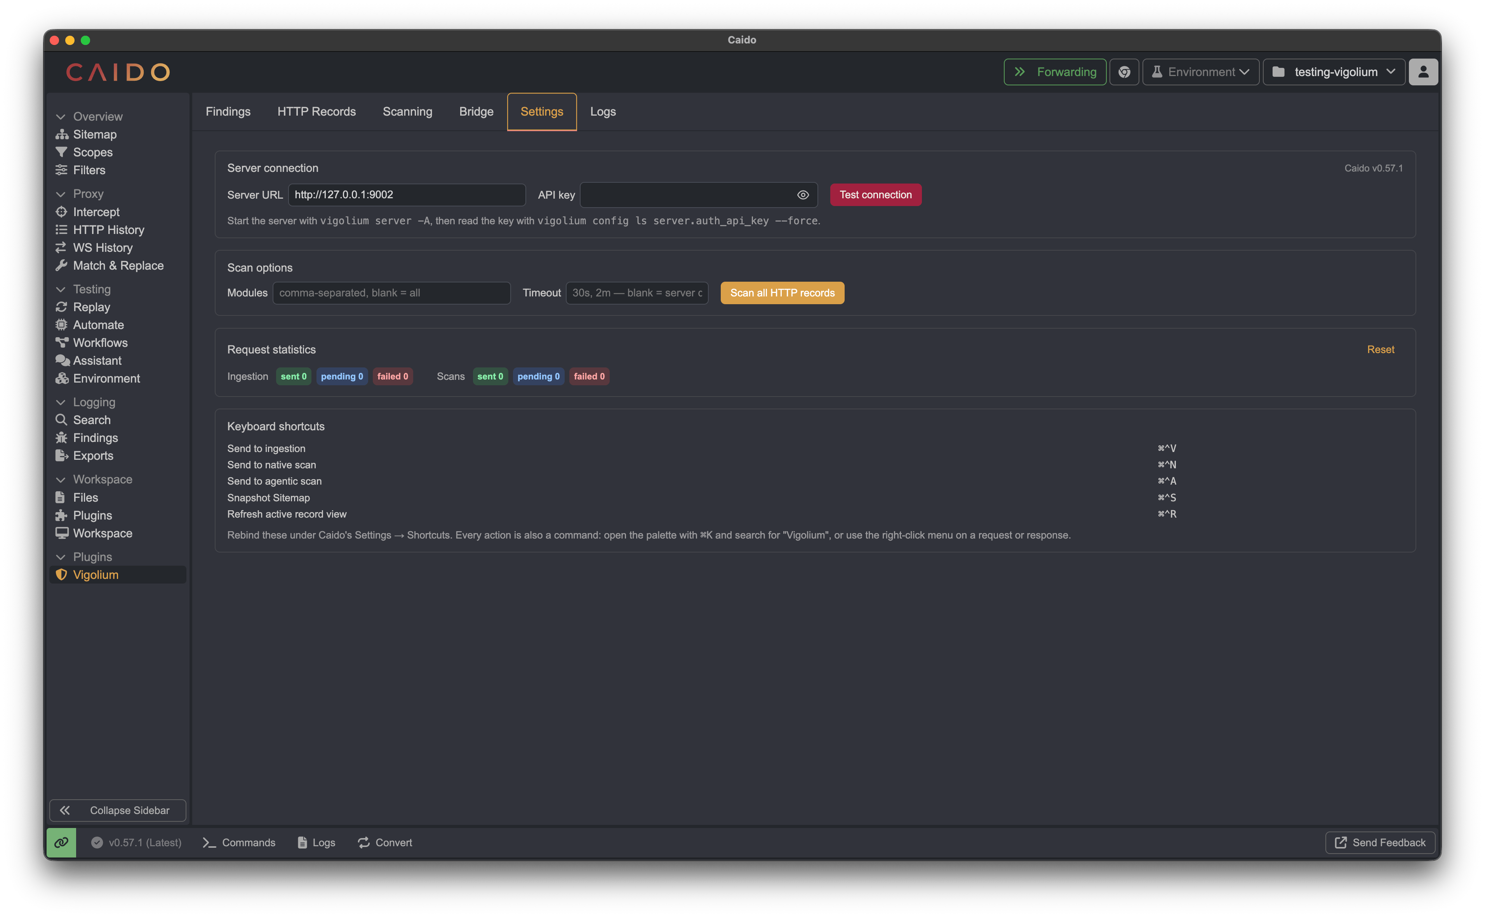Image resolution: width=1485 pixels, height=918 pixels.
Task: Open Commands from the status bar
Action: click(239, 843)
